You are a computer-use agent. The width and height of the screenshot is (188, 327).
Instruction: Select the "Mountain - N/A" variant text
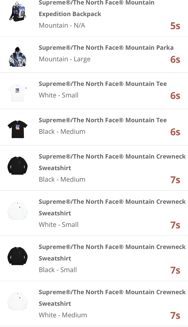click(62, 25)
